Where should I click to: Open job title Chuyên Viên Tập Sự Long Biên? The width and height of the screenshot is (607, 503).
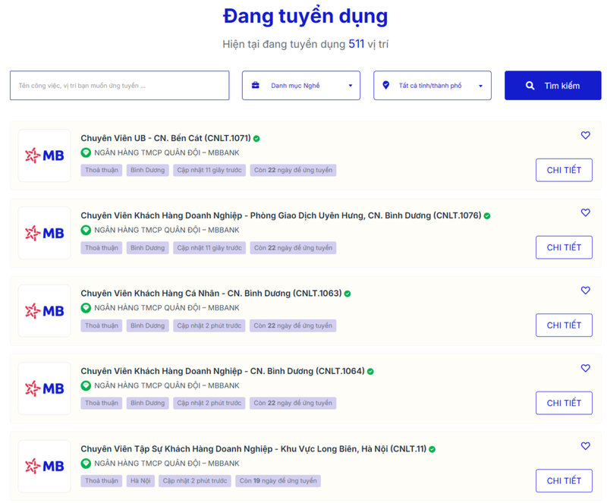(x=253, y=449)
